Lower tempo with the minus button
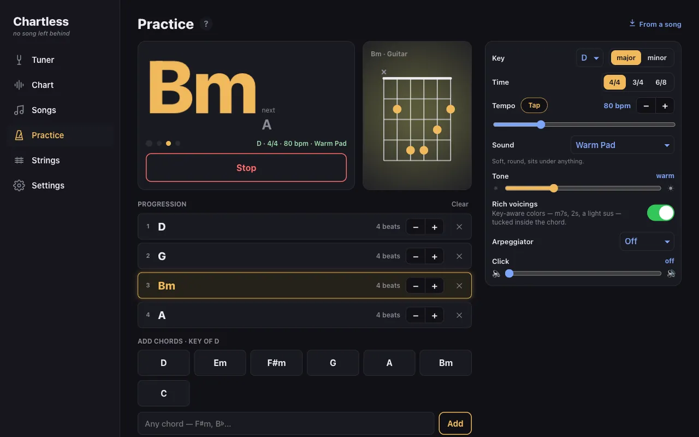Screen dimensions: 699x437 [646, 106]
